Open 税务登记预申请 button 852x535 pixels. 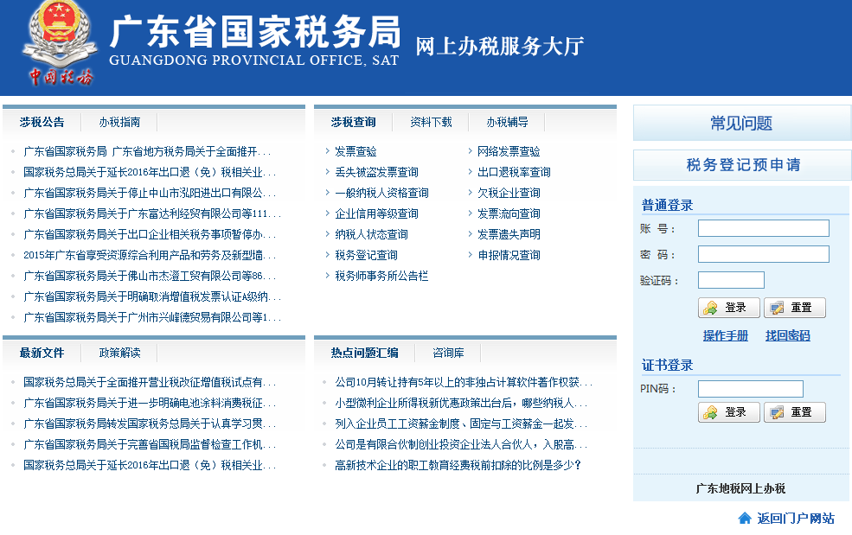(742, 165)
